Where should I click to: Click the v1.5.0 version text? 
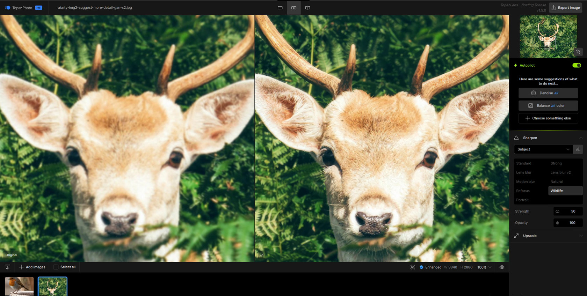(541, 10)
